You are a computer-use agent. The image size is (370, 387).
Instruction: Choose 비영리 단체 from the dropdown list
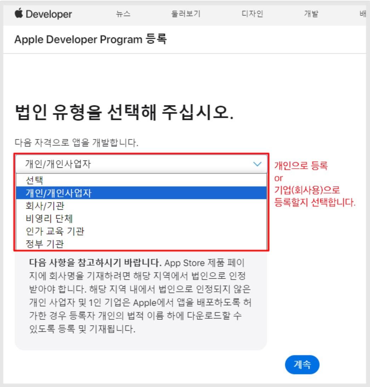141,218
